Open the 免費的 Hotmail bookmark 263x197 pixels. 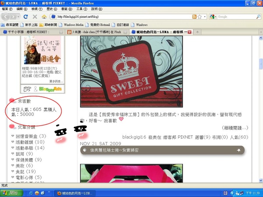click(98, 25)
